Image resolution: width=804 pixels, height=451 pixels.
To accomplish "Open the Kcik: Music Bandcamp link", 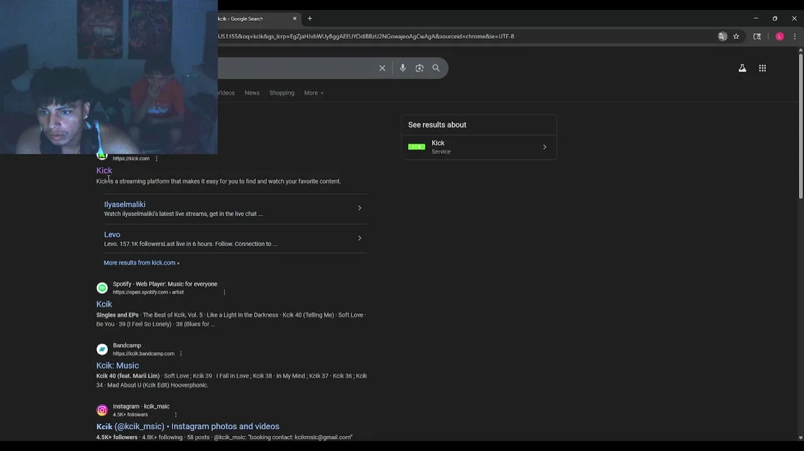I will click(118, 365).
